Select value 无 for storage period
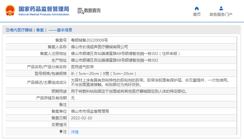The image size is (244, 139). [x=73, y=98]
